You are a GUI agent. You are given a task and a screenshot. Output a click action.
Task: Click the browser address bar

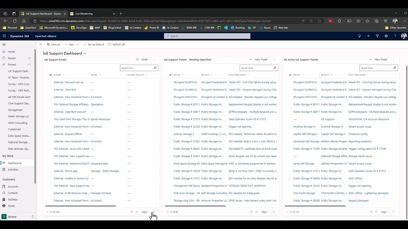(166, 21)
